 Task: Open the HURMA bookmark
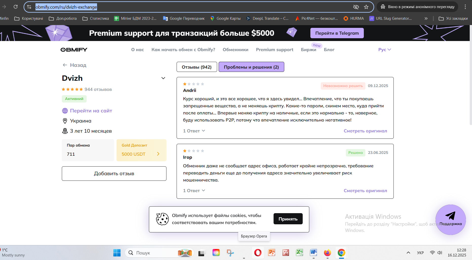pyautogui.click(x=353, y=18)
